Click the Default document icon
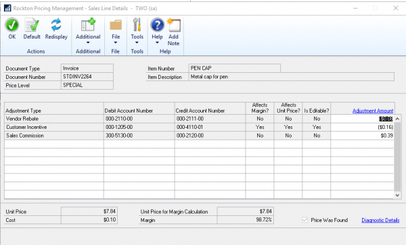 pos(32,25)
